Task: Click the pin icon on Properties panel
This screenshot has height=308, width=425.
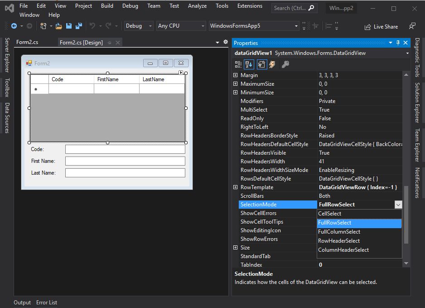Action: (x=398, y=43)
